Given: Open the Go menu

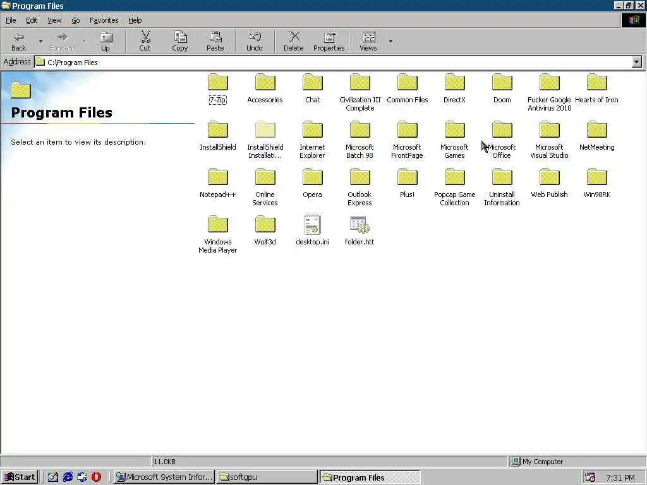Looking at the screenshot, I should 76,20.
